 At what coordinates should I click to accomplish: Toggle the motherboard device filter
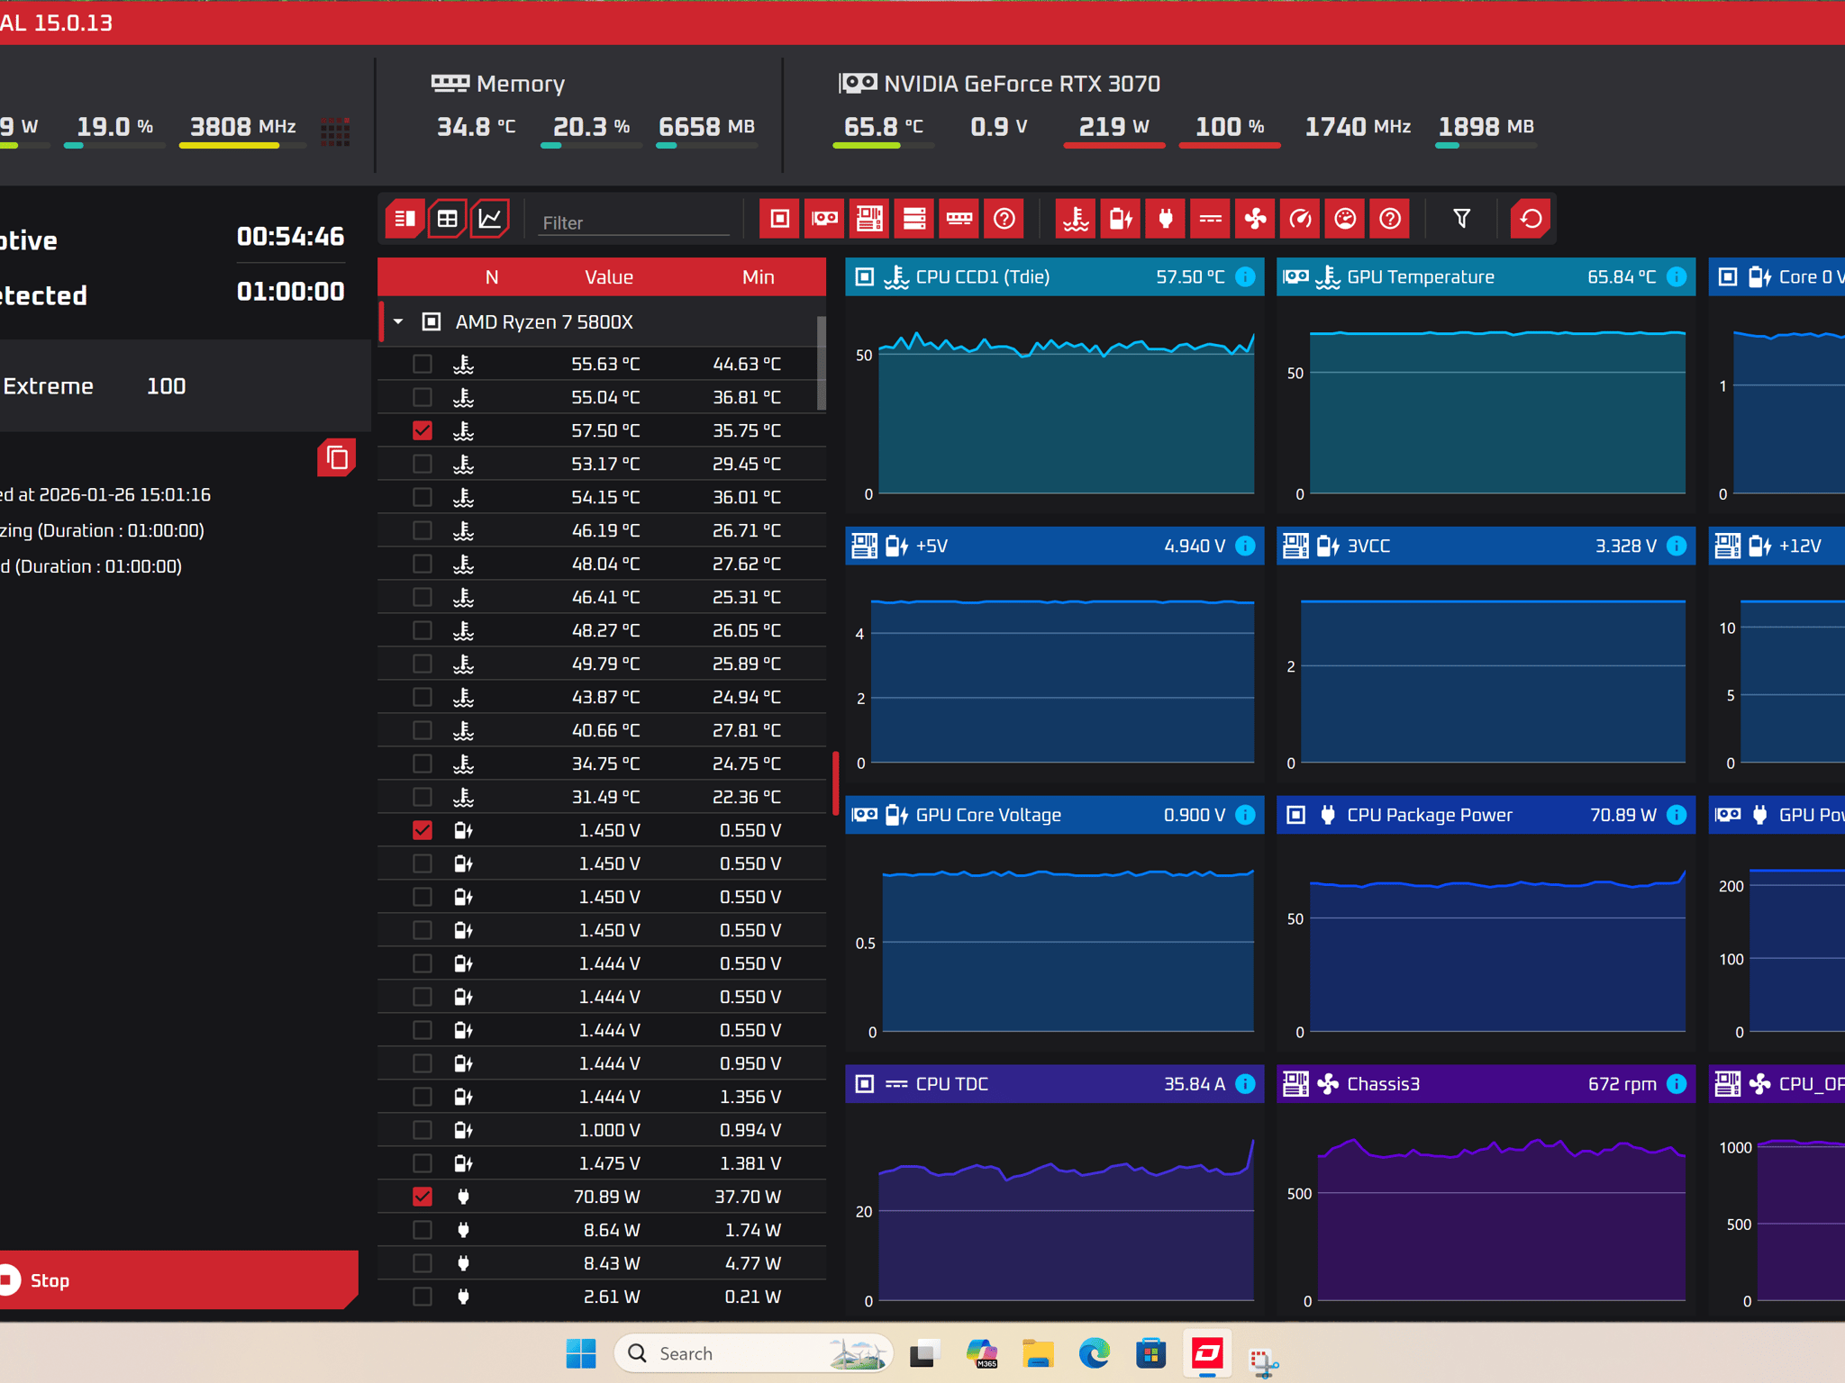[869, 219]
